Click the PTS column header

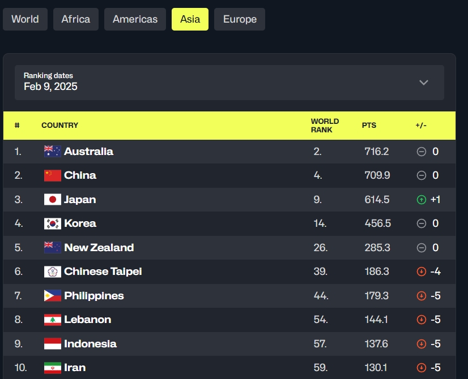369,125
